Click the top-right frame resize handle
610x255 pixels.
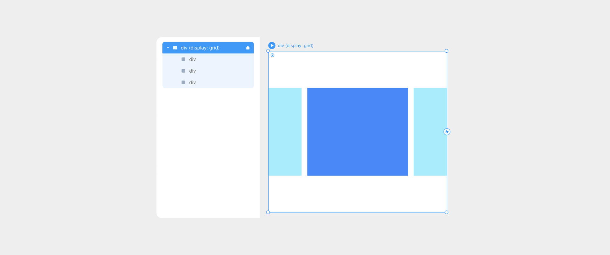point(446,51)
